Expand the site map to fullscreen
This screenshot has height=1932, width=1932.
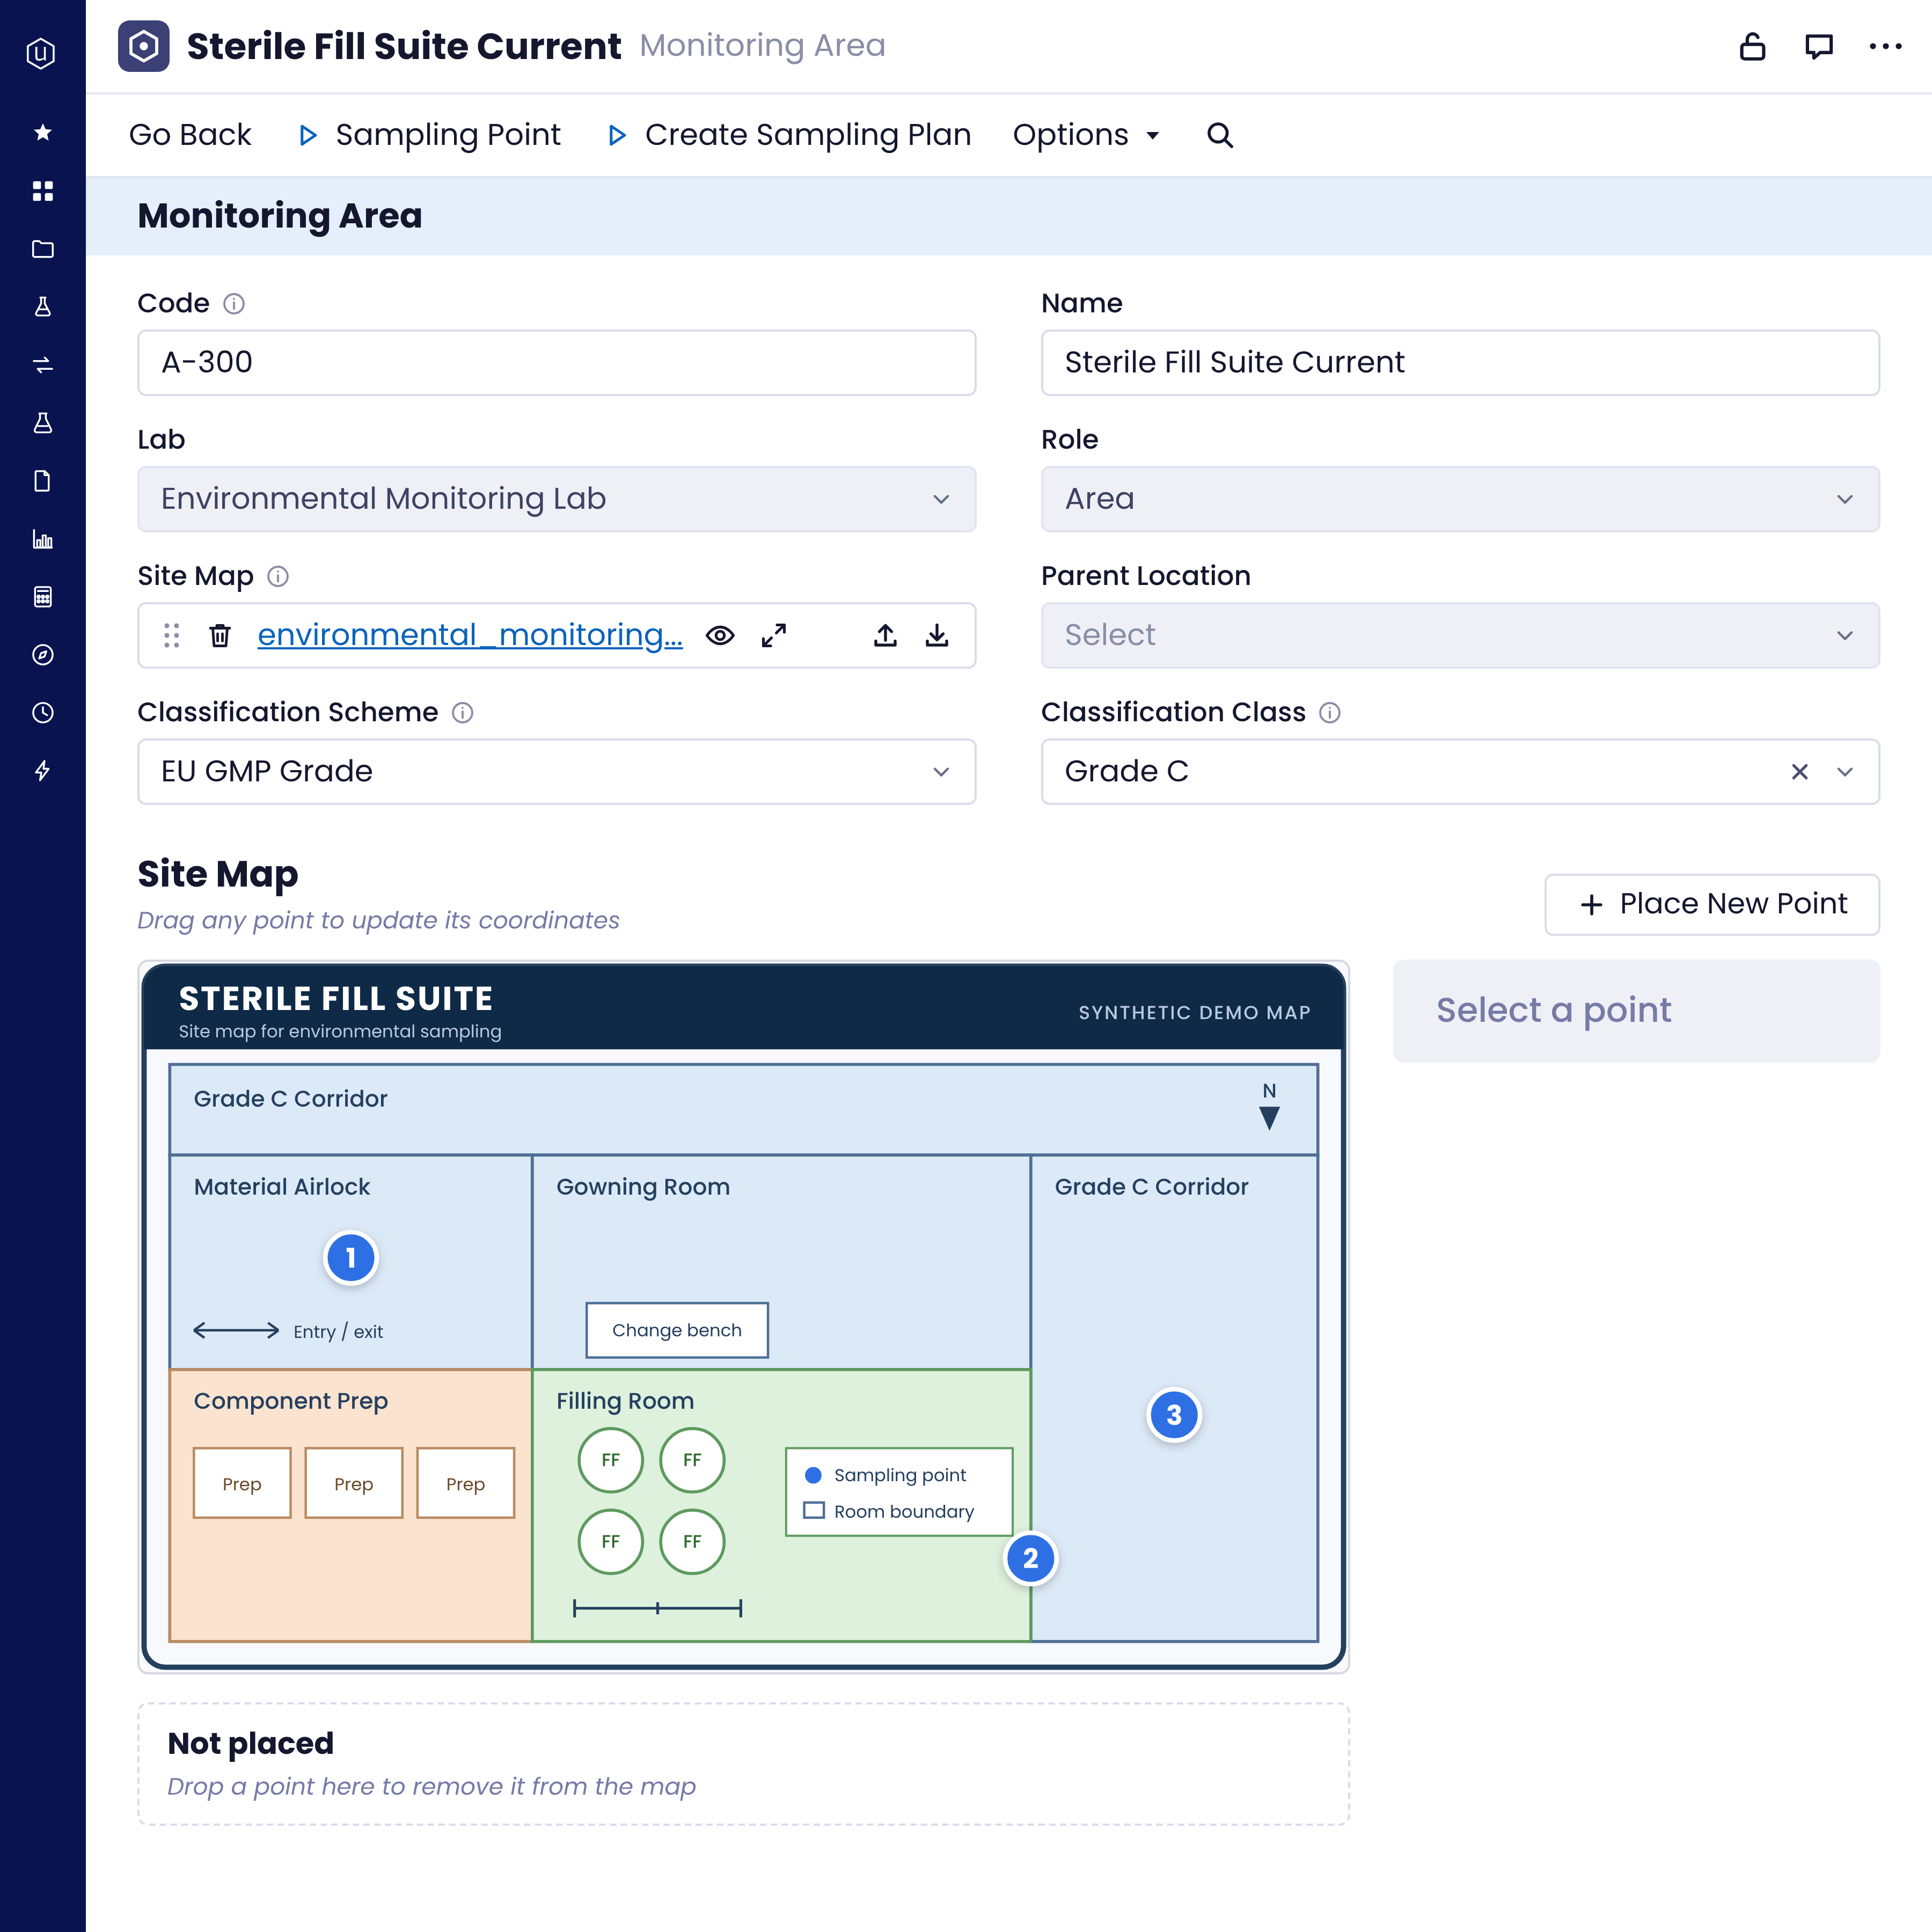pyautogui.click(x=774, y=635)
